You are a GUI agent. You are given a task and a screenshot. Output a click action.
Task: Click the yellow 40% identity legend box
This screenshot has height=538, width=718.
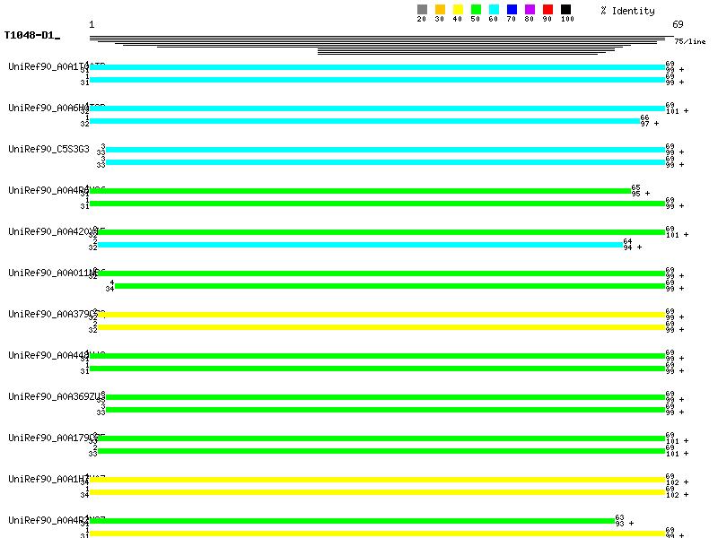(x=458, y=10)
